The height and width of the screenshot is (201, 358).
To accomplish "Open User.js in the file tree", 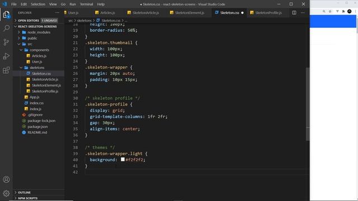I will 39,62.
